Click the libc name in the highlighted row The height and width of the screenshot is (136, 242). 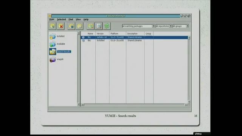89,37
